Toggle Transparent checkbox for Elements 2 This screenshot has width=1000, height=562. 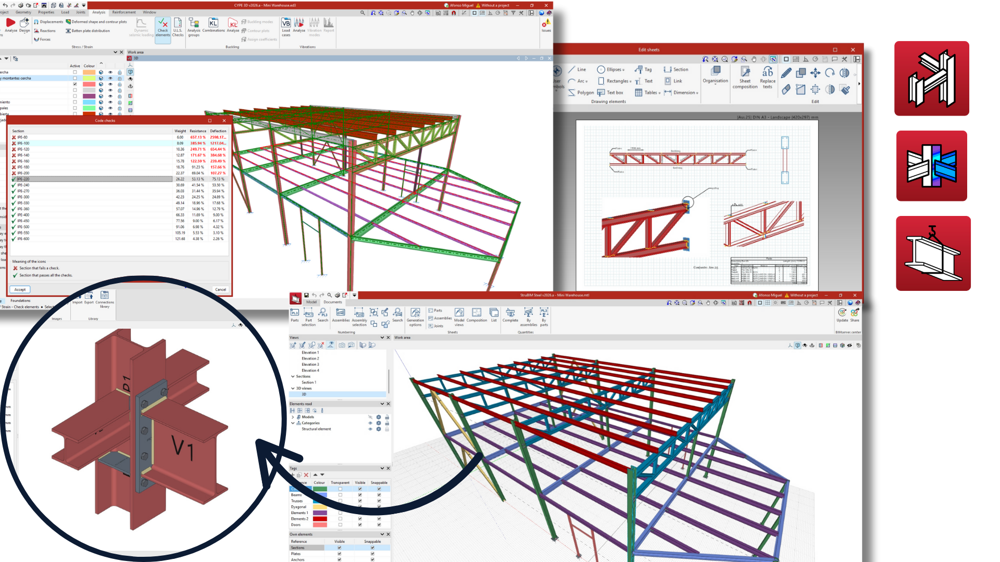coord(340,519)
